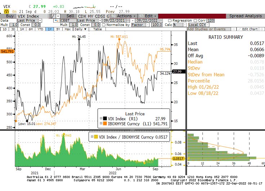Check the Normalize by checkbox
Screen dimensions: 265x191
pos(104,25)
